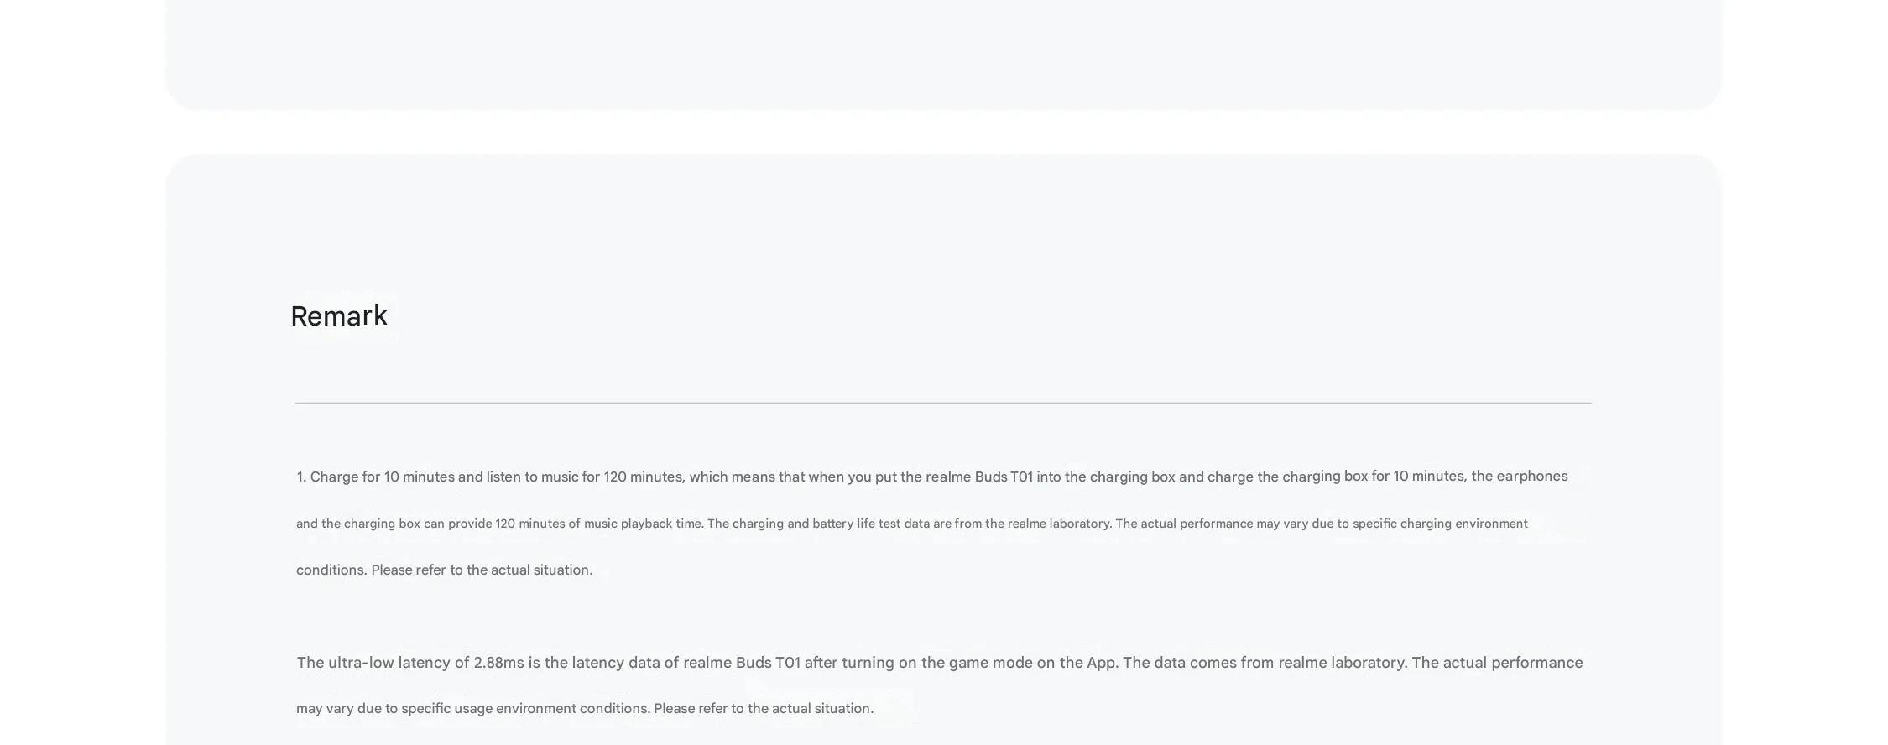Click "The data comes from realme laboratory" sentence

(1265, 663)
